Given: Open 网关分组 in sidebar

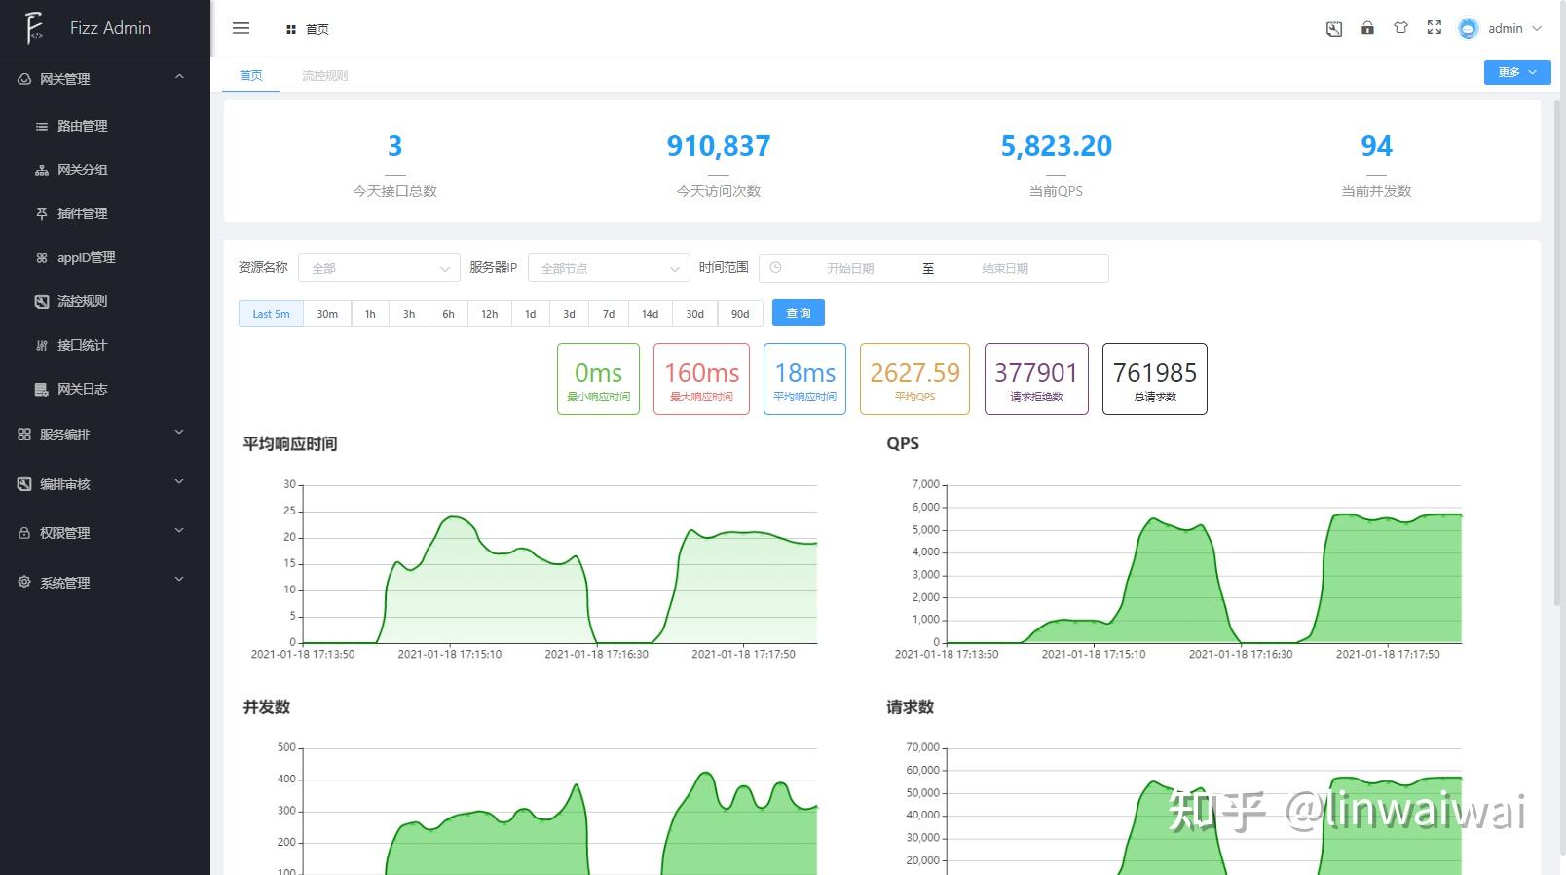Looking at the screenshot, I should pyautogui.click(x=105, y=170).
